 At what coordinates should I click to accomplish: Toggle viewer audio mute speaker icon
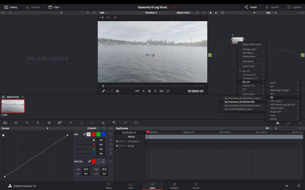(117, 91)
